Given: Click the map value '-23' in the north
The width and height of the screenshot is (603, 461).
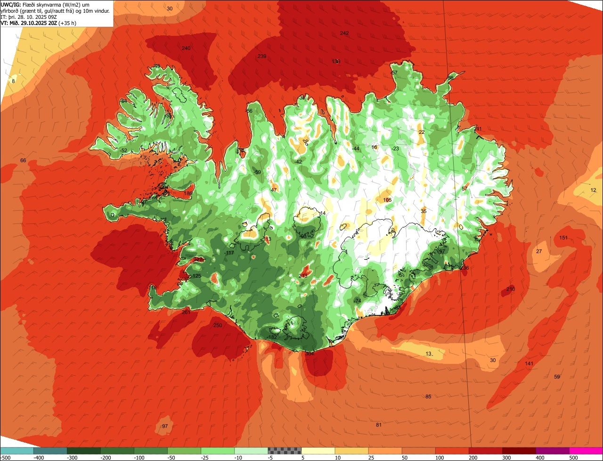Looking at the screenshot, I should tap(395, 148).
